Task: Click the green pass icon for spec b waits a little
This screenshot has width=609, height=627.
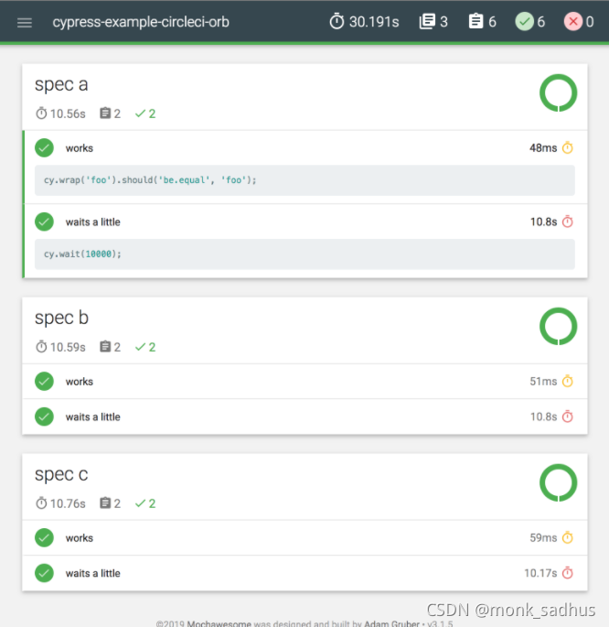Action: point(44,417)
